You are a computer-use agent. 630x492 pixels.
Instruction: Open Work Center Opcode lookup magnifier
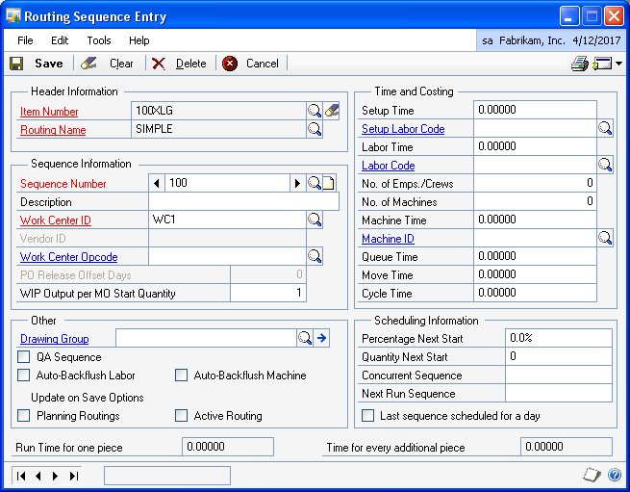(315, 257)
